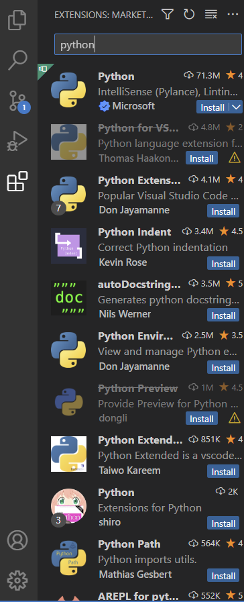Install Python extension by shiro
The image size is (244, 602).
(223, 523)
